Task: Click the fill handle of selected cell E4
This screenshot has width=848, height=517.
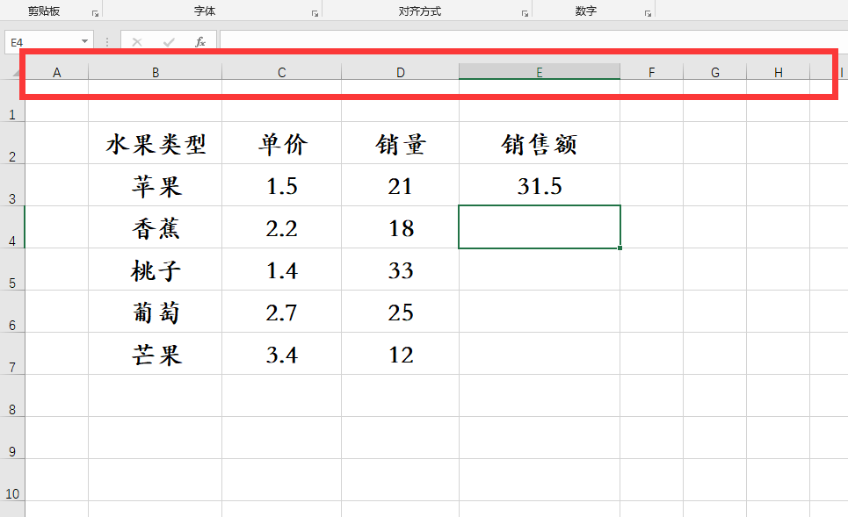Action: tap(620, 248)
